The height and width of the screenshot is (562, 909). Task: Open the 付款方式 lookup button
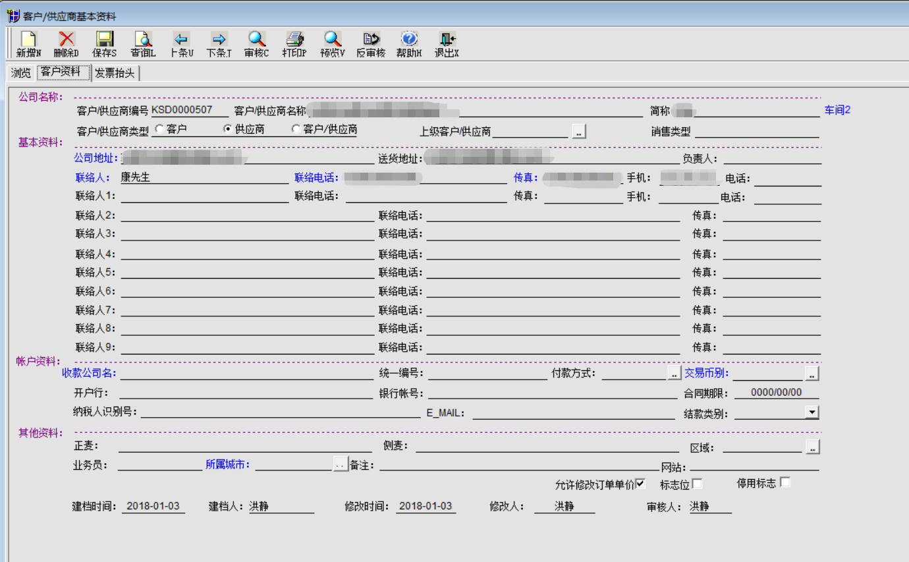[674, 374]
